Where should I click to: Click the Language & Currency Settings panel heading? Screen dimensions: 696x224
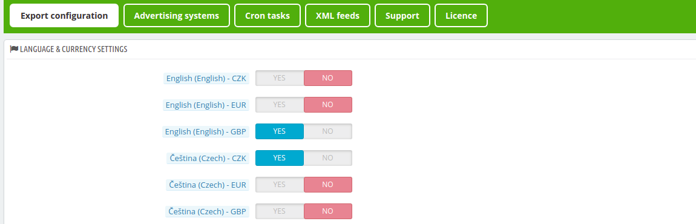coord(74,49)
